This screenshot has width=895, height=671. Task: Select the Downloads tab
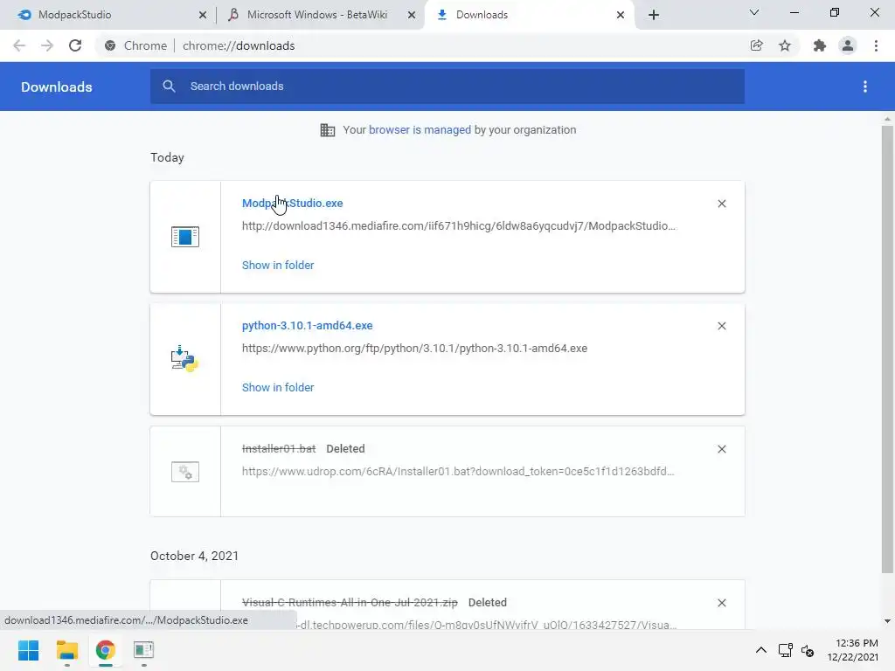tap(529, 15)
